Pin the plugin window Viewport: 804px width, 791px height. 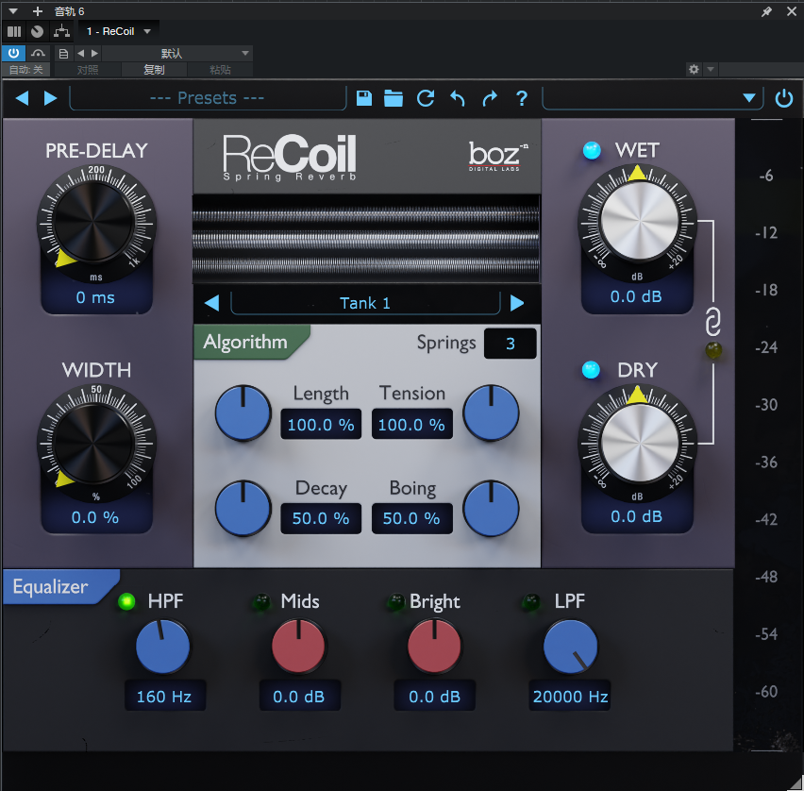pyautogui.click(x=766, y=11)
